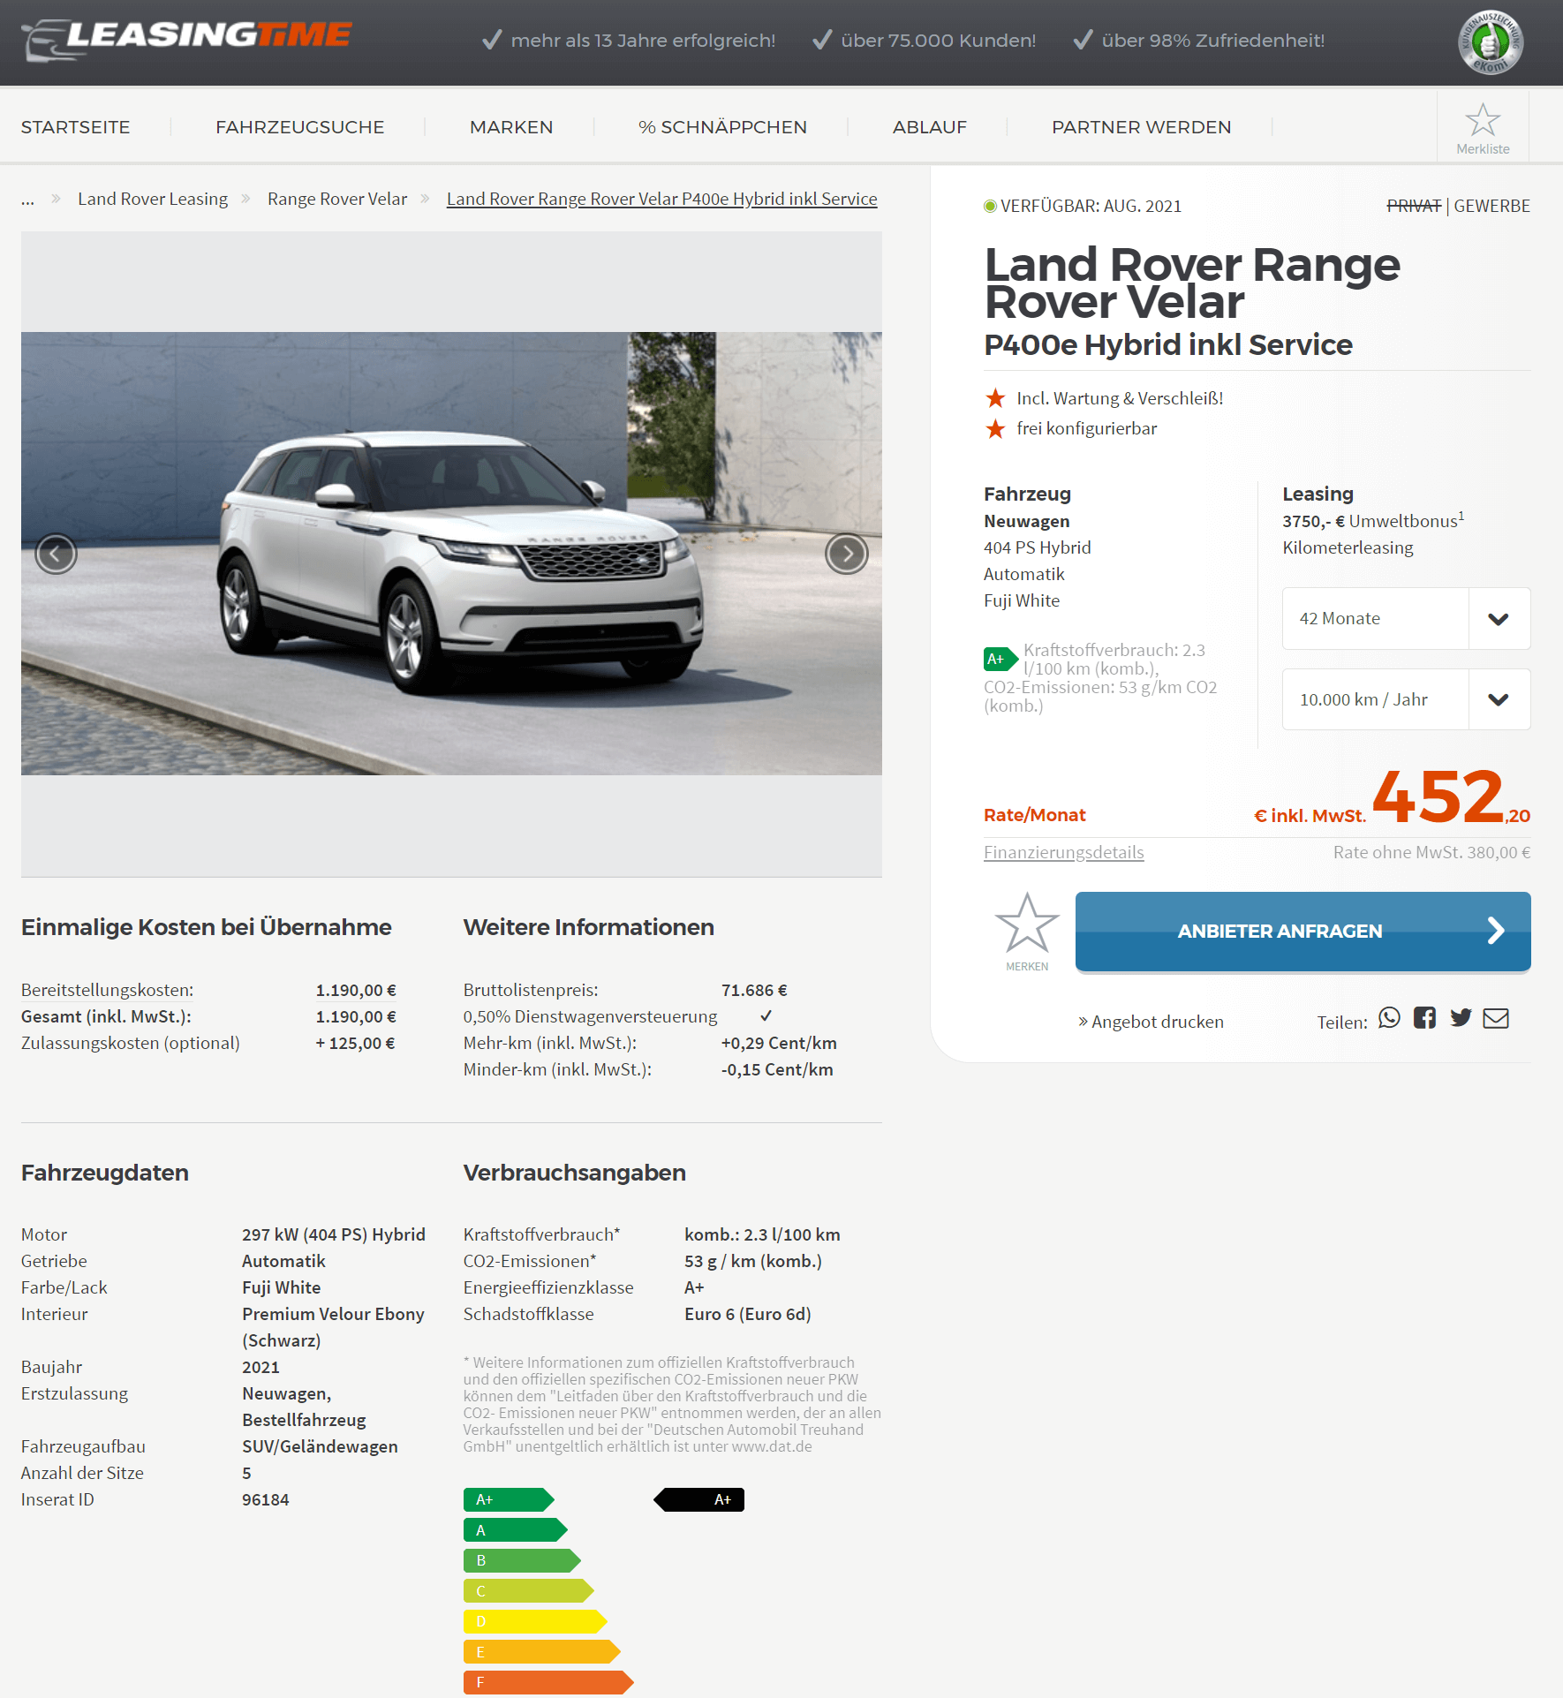Click the LeasingTime logo
Image resolution: width=1563 pixels, height=1698 pixels.
pyautogui.click(x=186, y=39)
